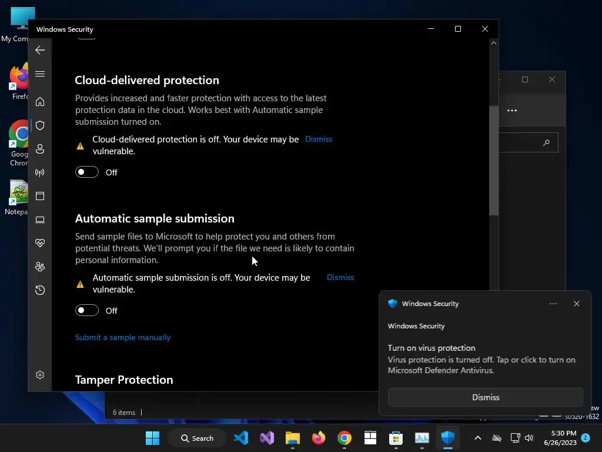Open File Explorer from taskbar
This screenshot has width=602, height=452.
(x=293, y=438)
